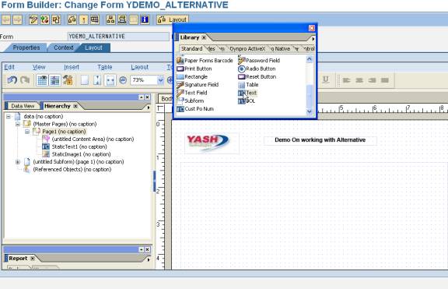
Task: Select the Text object in Library
Action: click(x=247, y=93)
